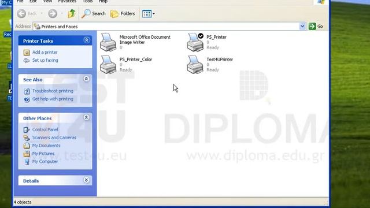Image resolution: width=370 pixels, height=208 pixels.
Task: Click the Test4UPrinter name label
Action: pyautogui.click(x=220, y=60)
